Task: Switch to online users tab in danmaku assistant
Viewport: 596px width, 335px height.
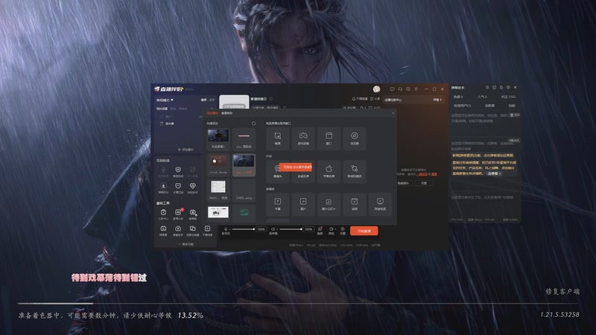Action: tap(462, 106)
